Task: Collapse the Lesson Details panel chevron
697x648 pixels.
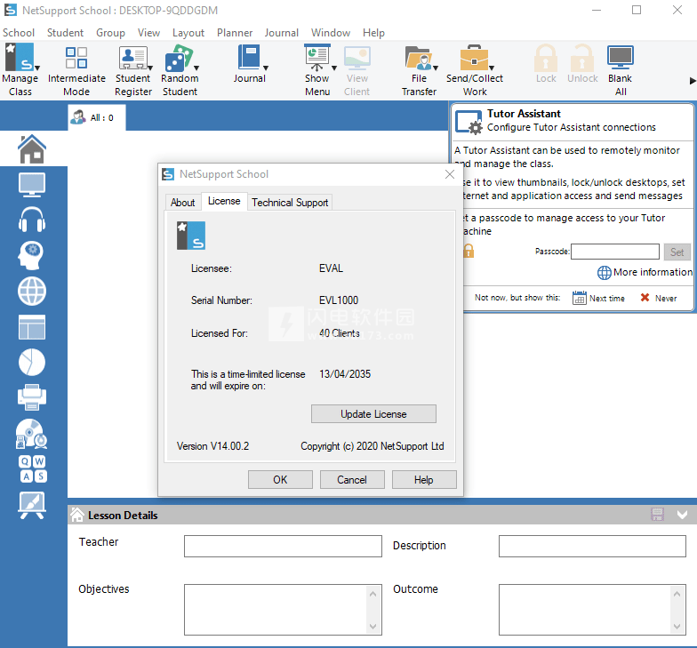Action: coord(683,515)
